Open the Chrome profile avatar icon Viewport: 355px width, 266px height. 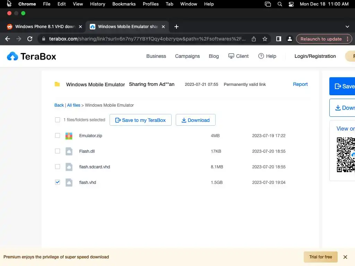pyautogui.click(x=289, y=39)
